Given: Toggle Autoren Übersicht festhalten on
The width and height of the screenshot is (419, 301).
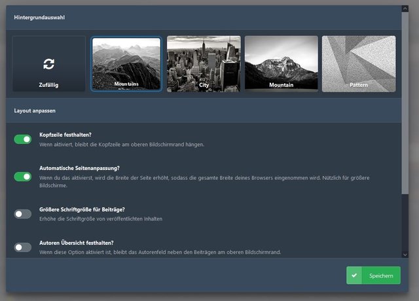Looking at the screenshot, I should point(23,247).
